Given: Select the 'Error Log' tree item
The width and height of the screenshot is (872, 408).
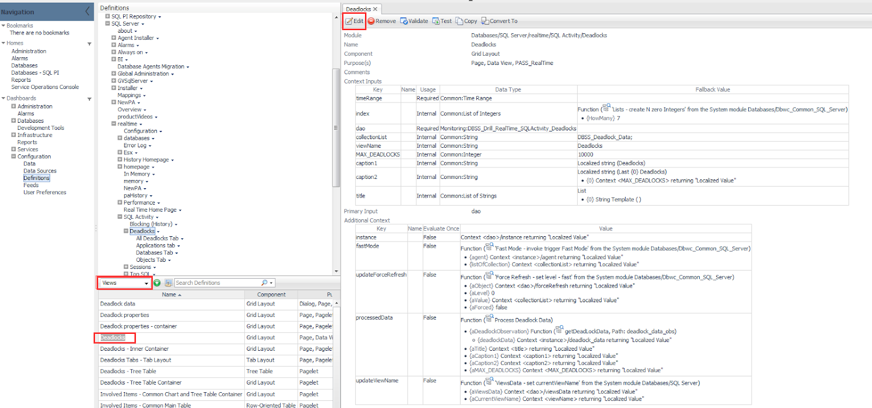Looking at the screenshot, I should tap(135, 146).
